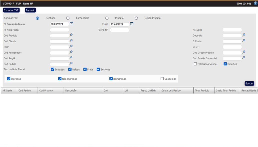This screenshot has height=147, width=258.
Task: Click the Exportar TXT button
Action: coord(11,10)
